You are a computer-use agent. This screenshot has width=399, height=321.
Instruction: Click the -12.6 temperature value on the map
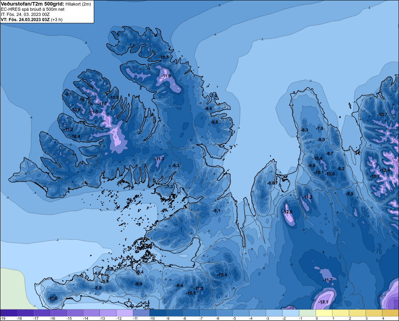point(288,212)
